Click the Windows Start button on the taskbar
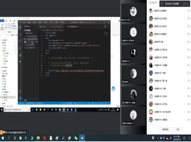Screen dimensions: 191x142 point(3,138)
